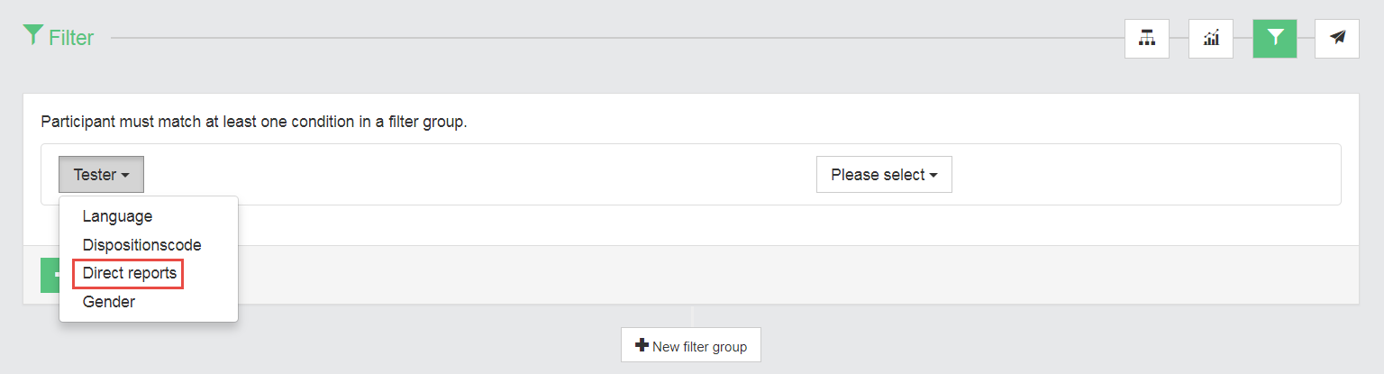Click the green funnel icon beside Filter heading

(32, 35)
